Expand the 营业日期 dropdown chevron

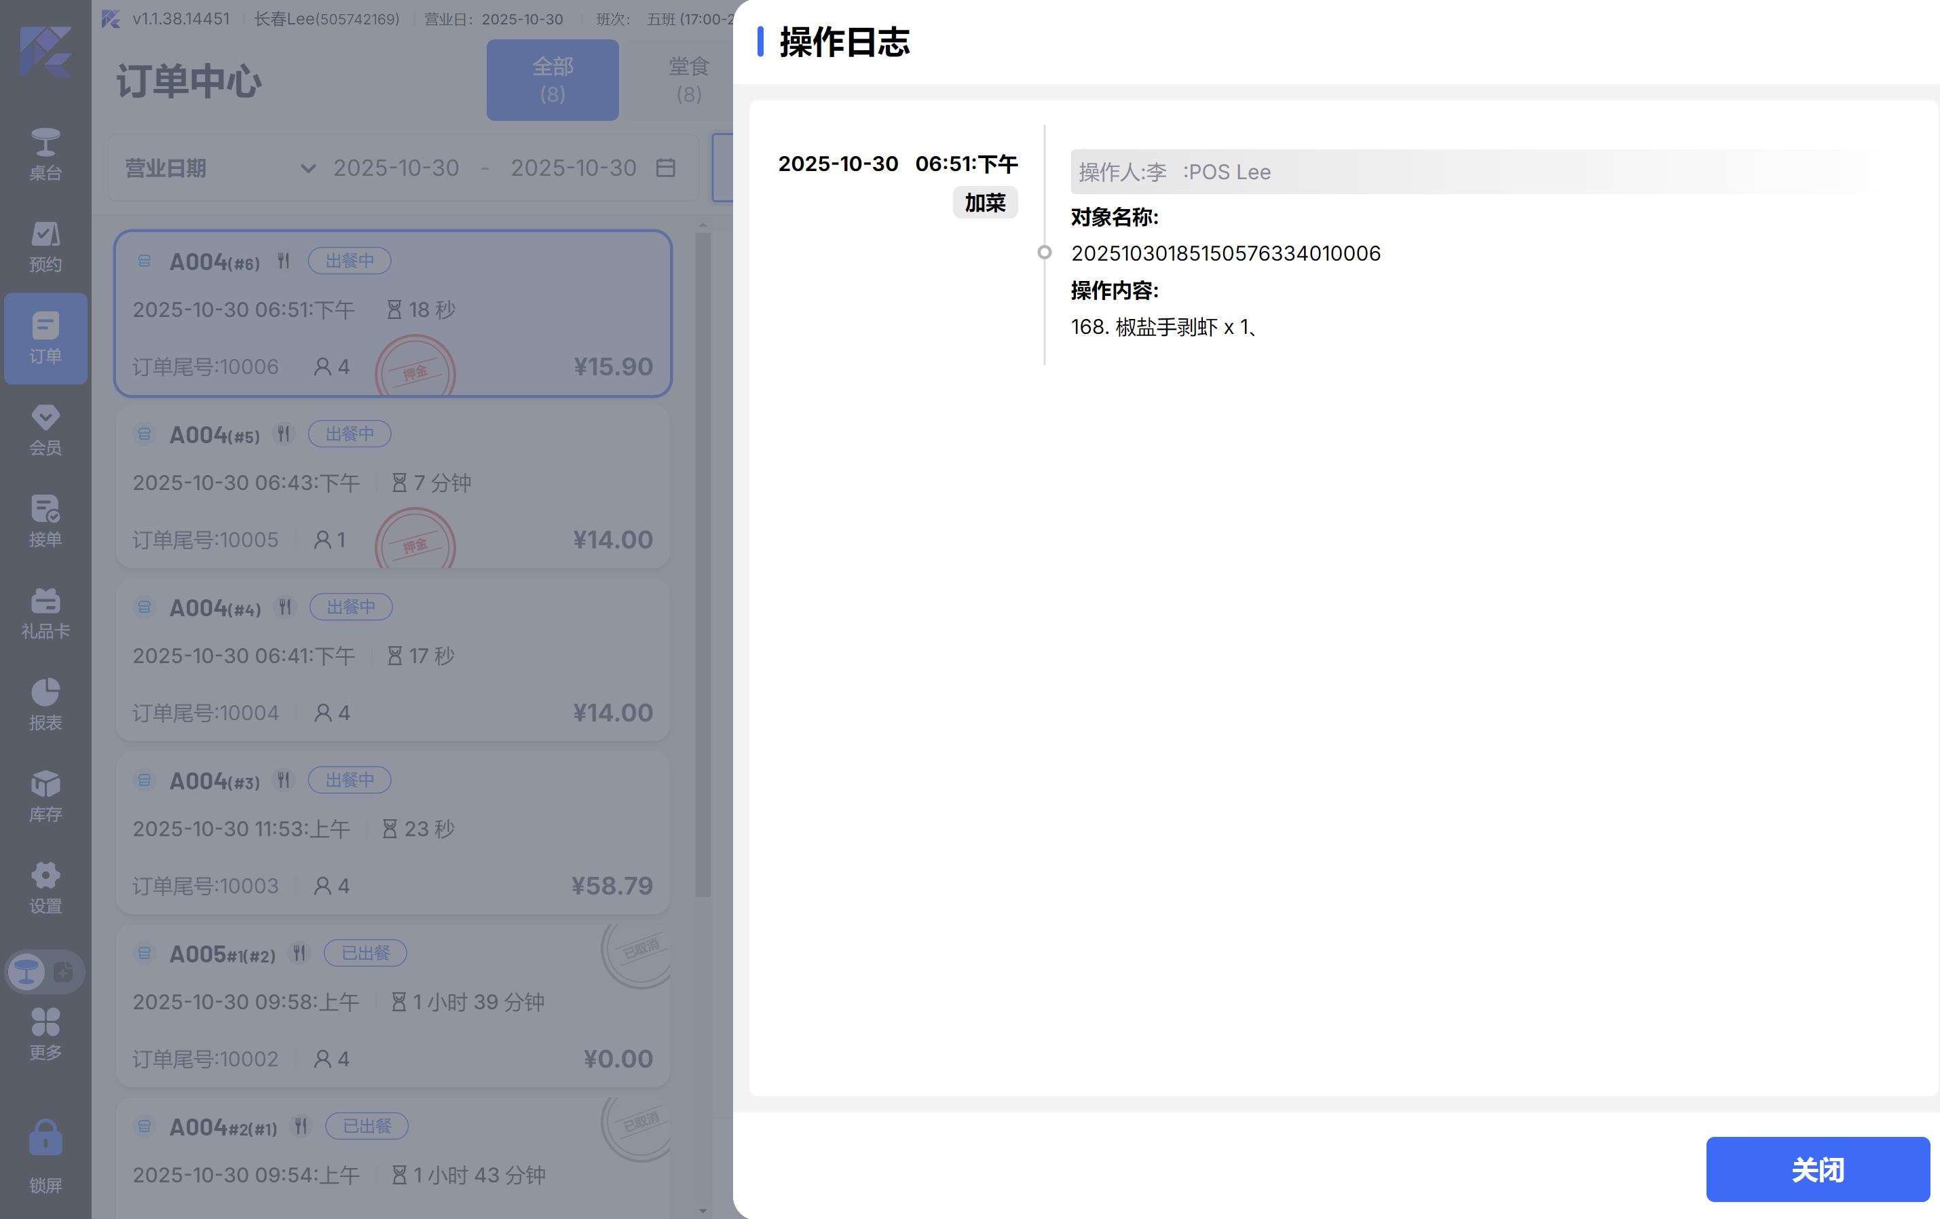point(307,168)
